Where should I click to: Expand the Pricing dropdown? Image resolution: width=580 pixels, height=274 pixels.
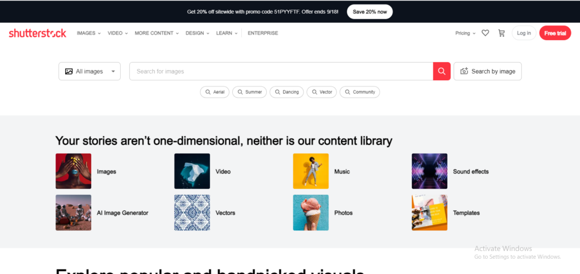pos(466,33)
